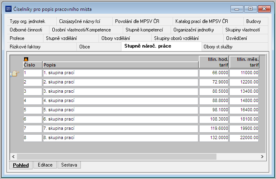Click the orange sort arrow above Číslo
The width and height of the screenshot is (276, 179).
(x=26, y=59)
